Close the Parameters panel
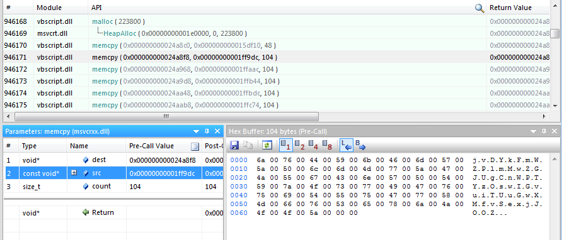The width and height of the screenshot is (562, 240). pos(217,132)
